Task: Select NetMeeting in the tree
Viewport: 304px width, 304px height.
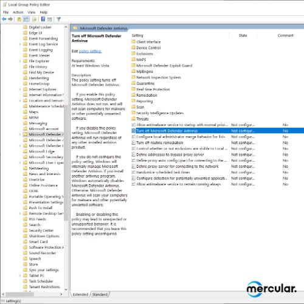Action: click(39, 168)
